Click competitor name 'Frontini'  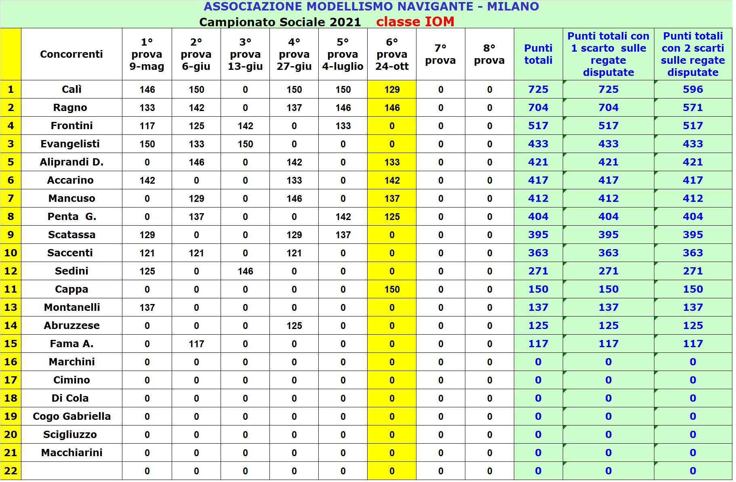71,126
